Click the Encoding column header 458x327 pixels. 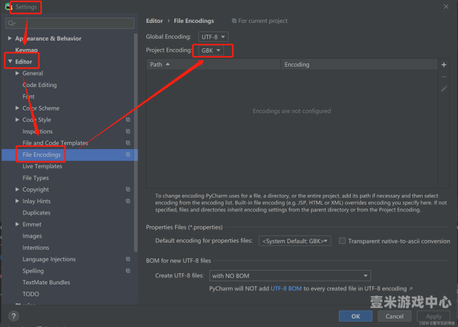pos(359,64)
